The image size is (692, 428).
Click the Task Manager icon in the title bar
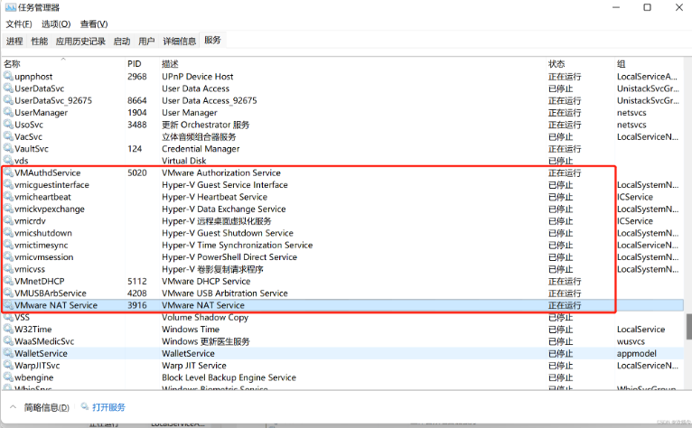coord(9,8)
